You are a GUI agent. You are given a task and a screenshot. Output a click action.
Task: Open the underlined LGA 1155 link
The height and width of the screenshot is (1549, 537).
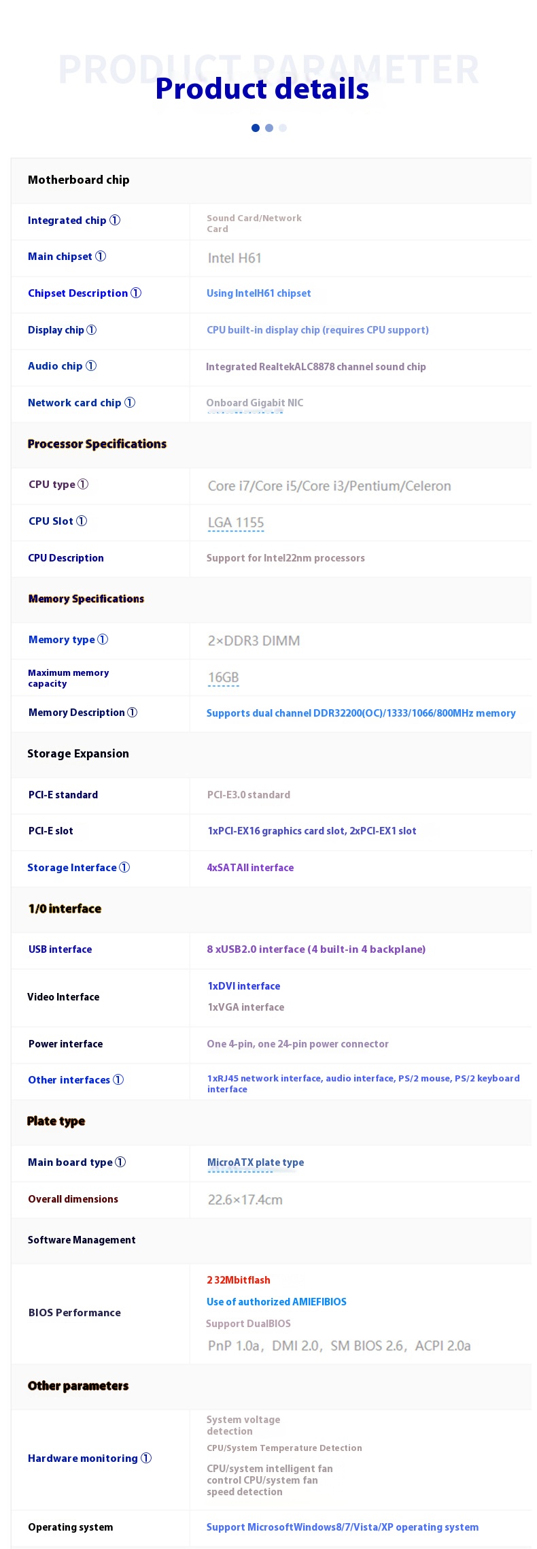(236, 523)
